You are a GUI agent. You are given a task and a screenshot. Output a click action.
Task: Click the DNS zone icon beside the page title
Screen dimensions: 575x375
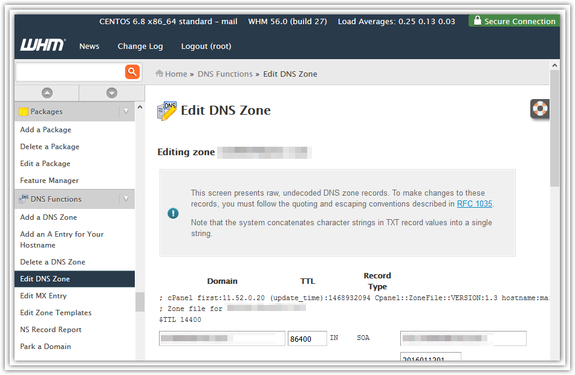click(167, 110)
